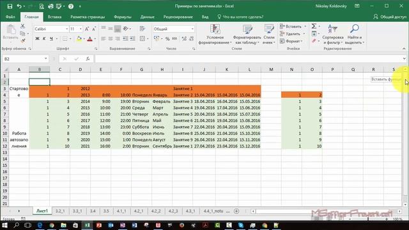Increase the indent level
The width and height of the screenshot is (409, 230).
(132, 39)
